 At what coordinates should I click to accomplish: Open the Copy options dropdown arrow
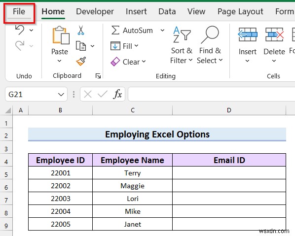pyautogui.click(x=92, y=46)
